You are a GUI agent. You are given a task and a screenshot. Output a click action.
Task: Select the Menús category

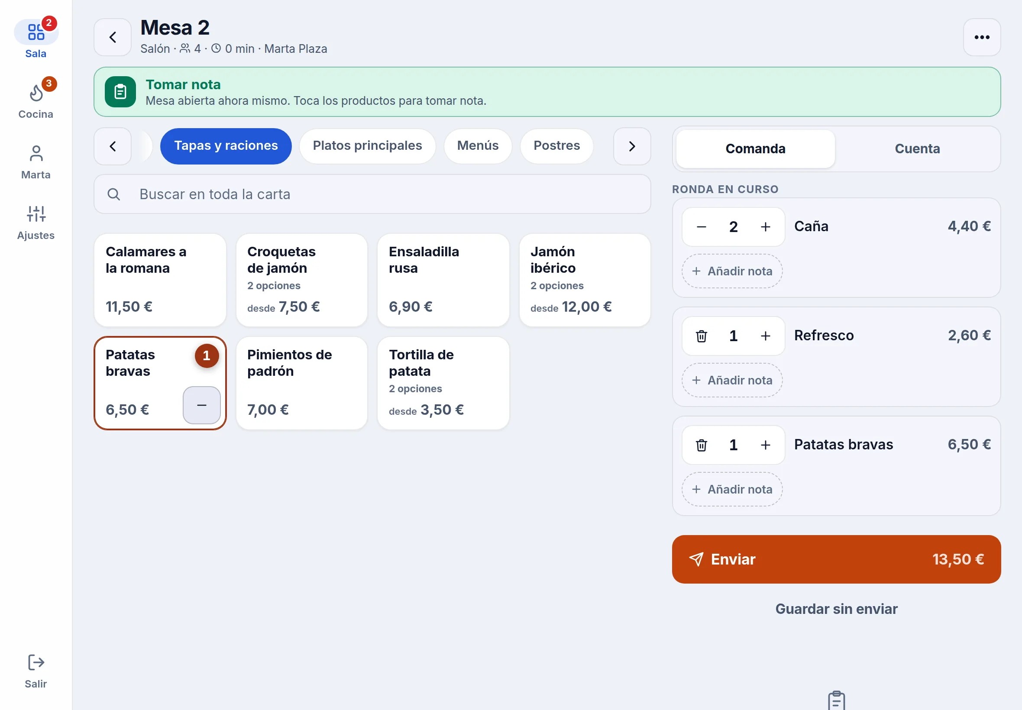point(477,146)
